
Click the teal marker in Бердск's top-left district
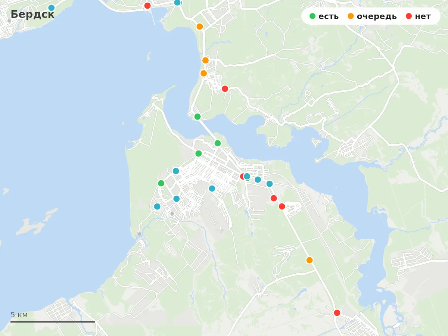52,8
